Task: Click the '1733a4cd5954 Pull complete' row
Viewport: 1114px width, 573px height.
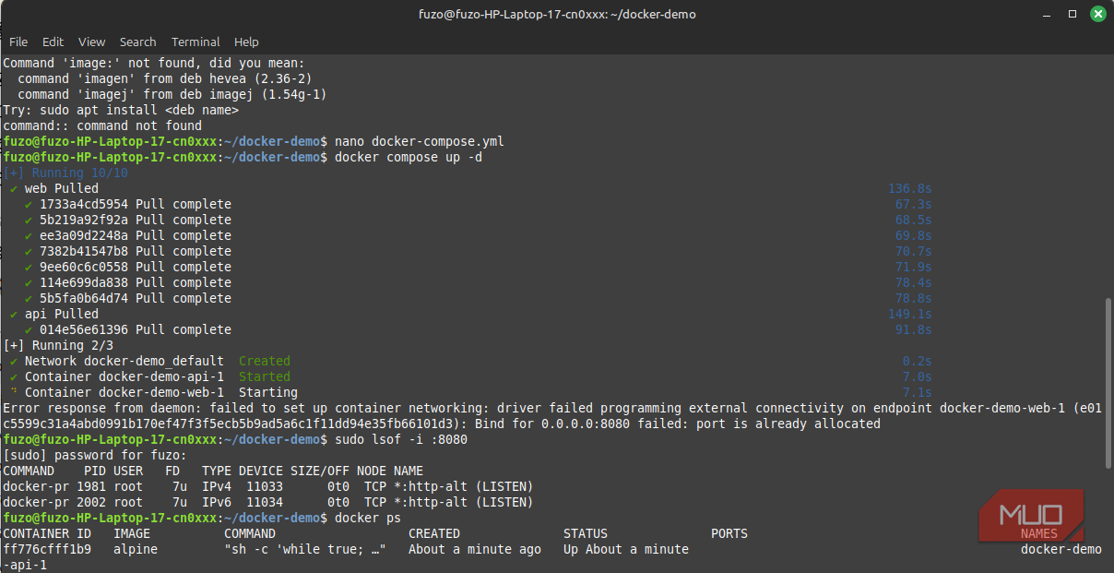Action: [x=128, y=204]
